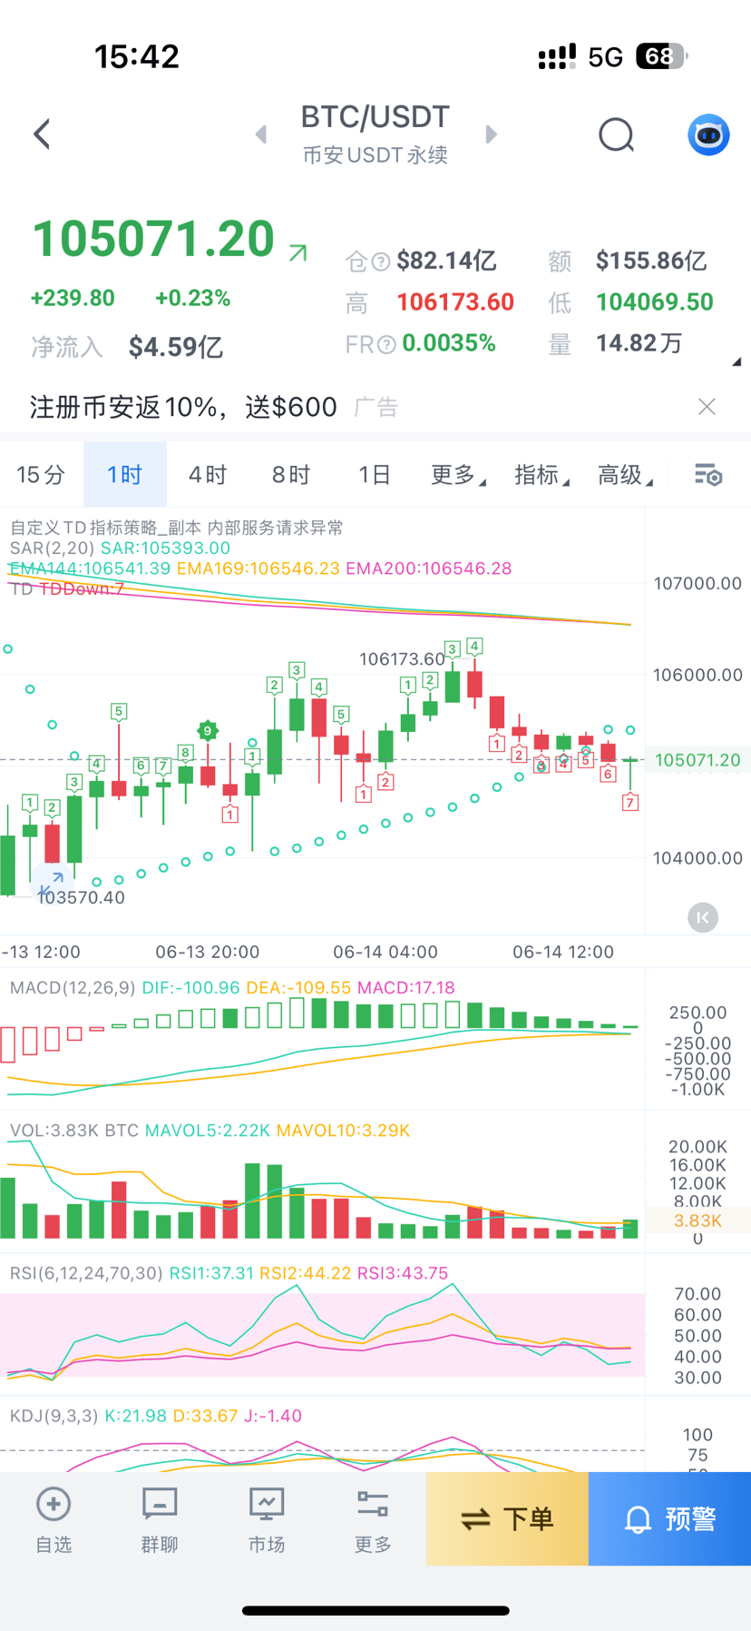Tap the high price 106173.60
Image resolution: width=751 pixels, height=1631 pixels.
tap(455, 302)
